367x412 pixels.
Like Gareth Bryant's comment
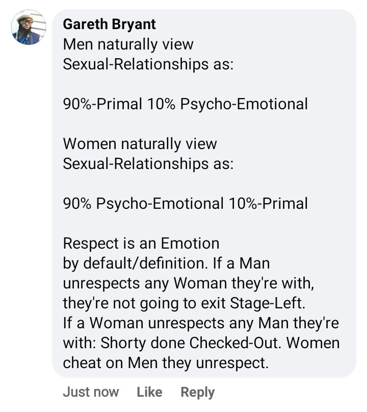(149, 392)
